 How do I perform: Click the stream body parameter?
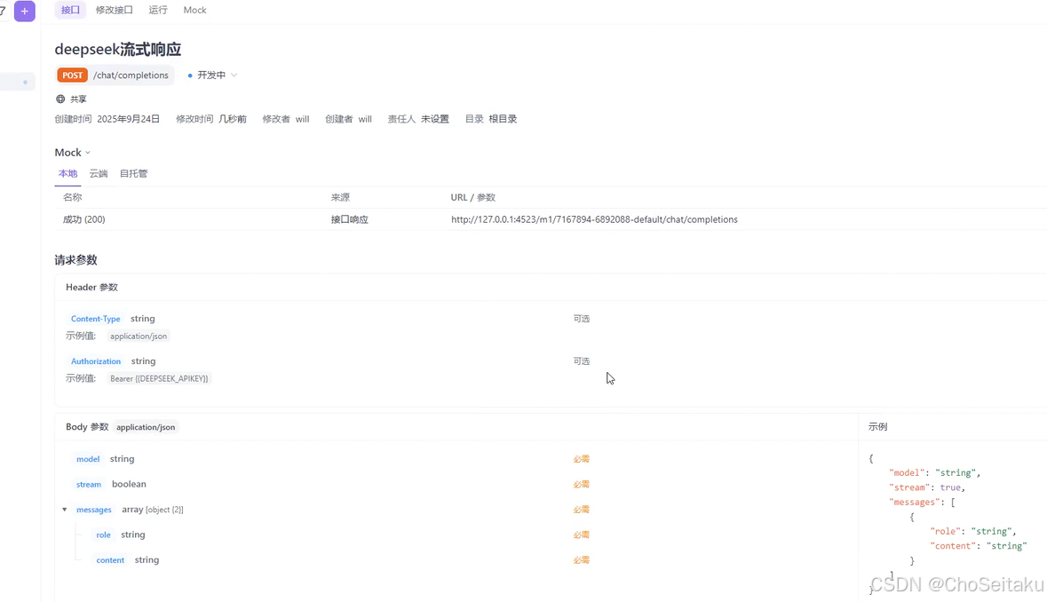click(89, 485)
